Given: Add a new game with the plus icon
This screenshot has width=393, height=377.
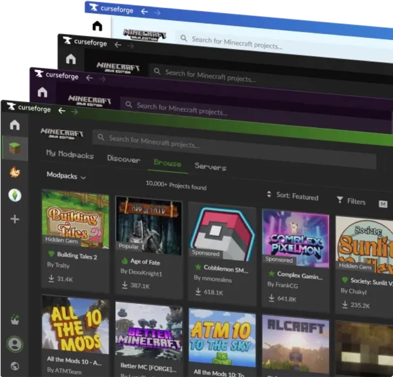Looking at the screenshot, I should coord(15,219).
